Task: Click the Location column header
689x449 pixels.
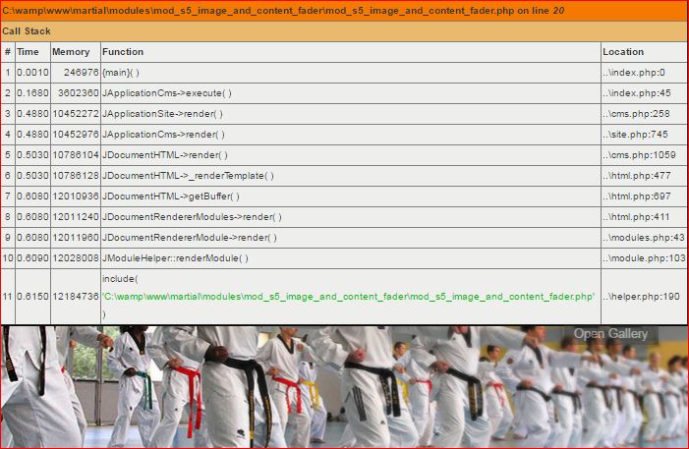Action: coord(623,52)
